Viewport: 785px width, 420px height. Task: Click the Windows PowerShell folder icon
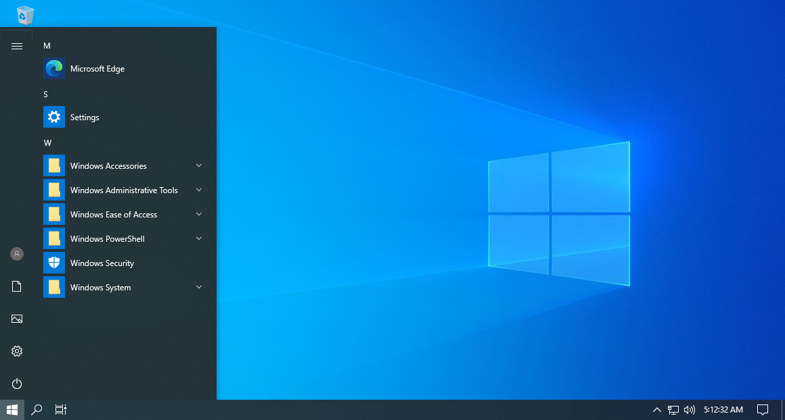click(x=54, y=239)
